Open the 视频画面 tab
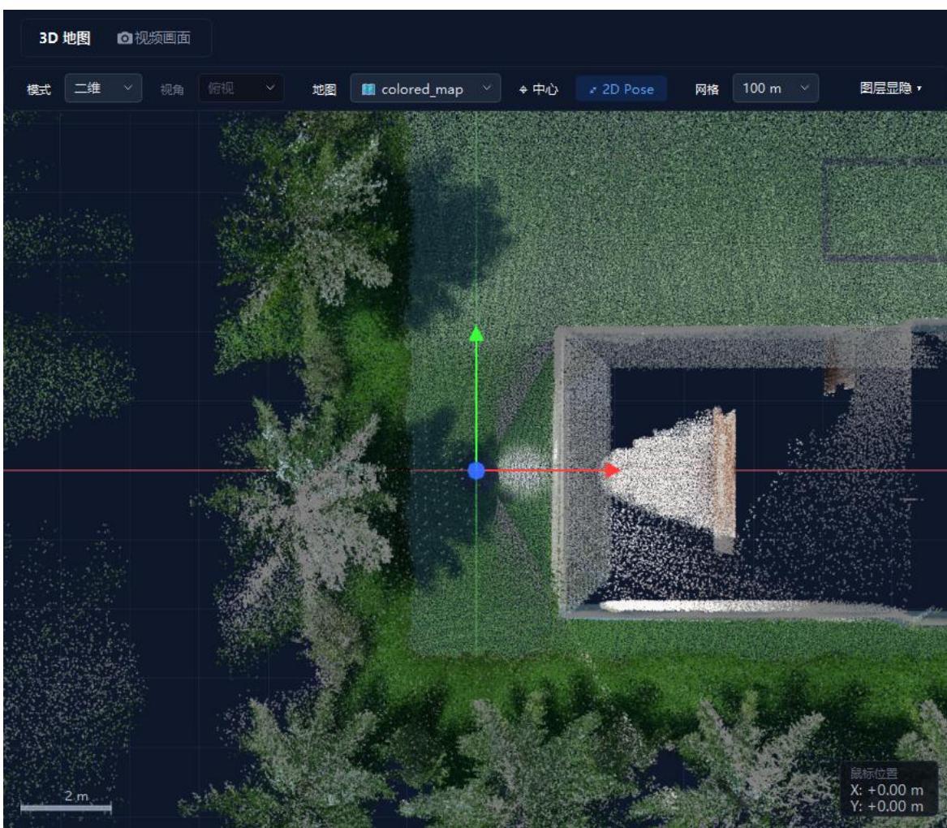Viewport: 947px width, 828px height. pyautogui.click(x=154, y=38)
